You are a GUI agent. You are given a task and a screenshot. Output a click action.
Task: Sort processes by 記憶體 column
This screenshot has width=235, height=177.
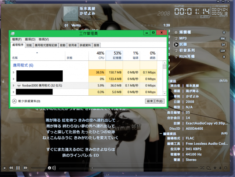point(114,55)
